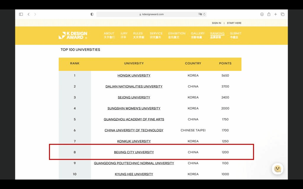This screenshot has width=303, height=189.
Task: Click CHINA in Dalian Nationalities University row
Action: tap(193, 87)
